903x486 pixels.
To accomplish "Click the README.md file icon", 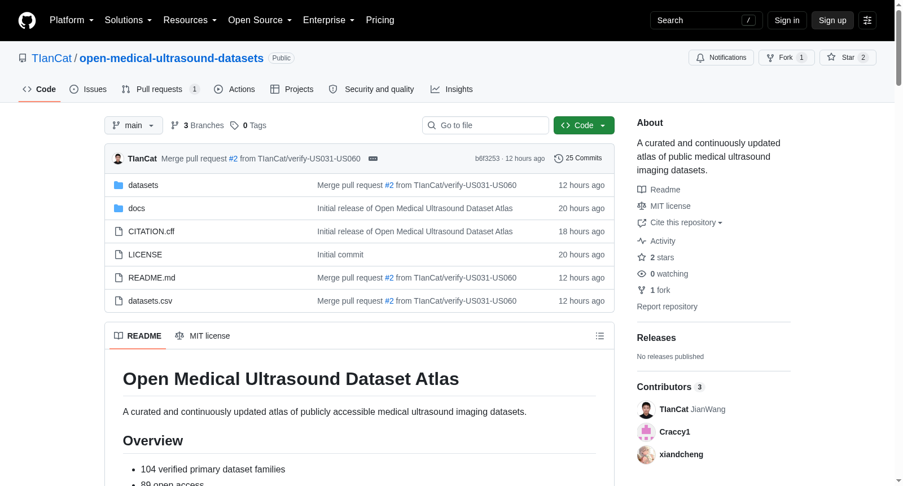I will tap(119, 278).
